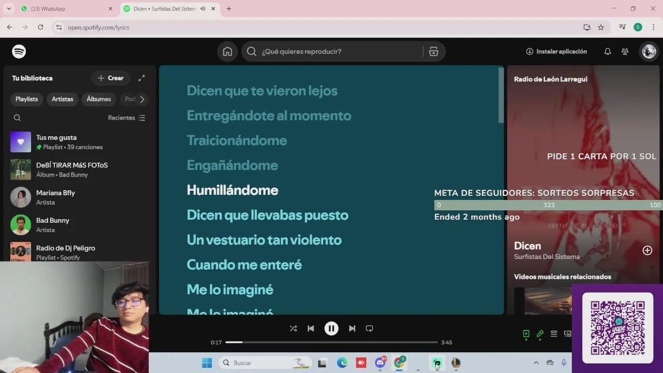Click Instalar aplicación

[556, 51]
